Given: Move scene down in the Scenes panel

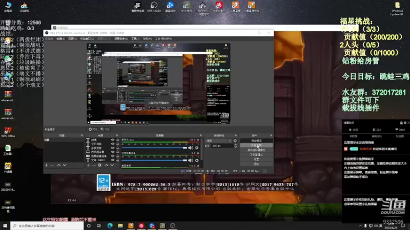Looking at the screenshot, I should click(x=65, y=165).
